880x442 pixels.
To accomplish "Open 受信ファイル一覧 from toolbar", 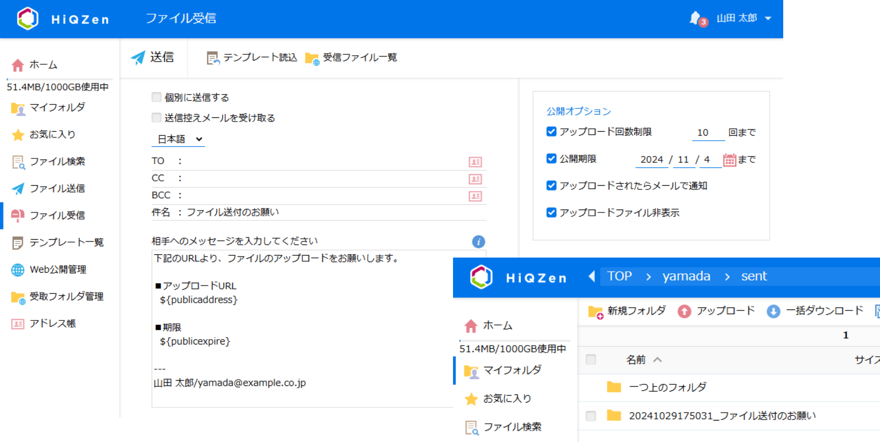I will pos(351,58).
